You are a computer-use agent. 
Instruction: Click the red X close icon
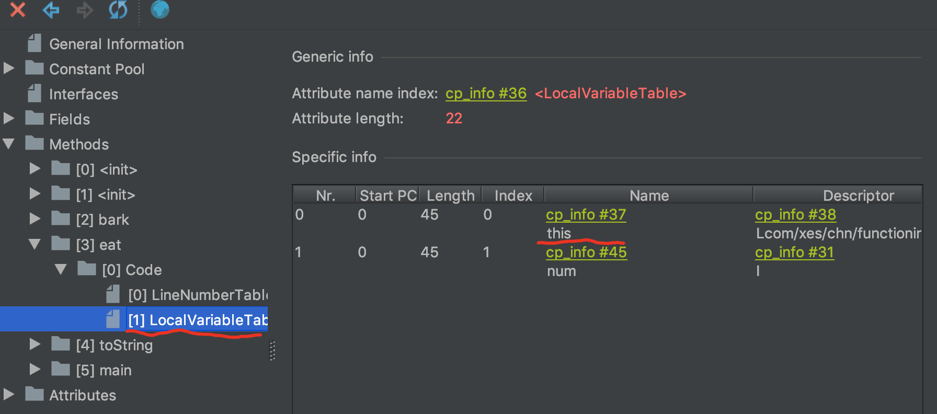(18, 9)
